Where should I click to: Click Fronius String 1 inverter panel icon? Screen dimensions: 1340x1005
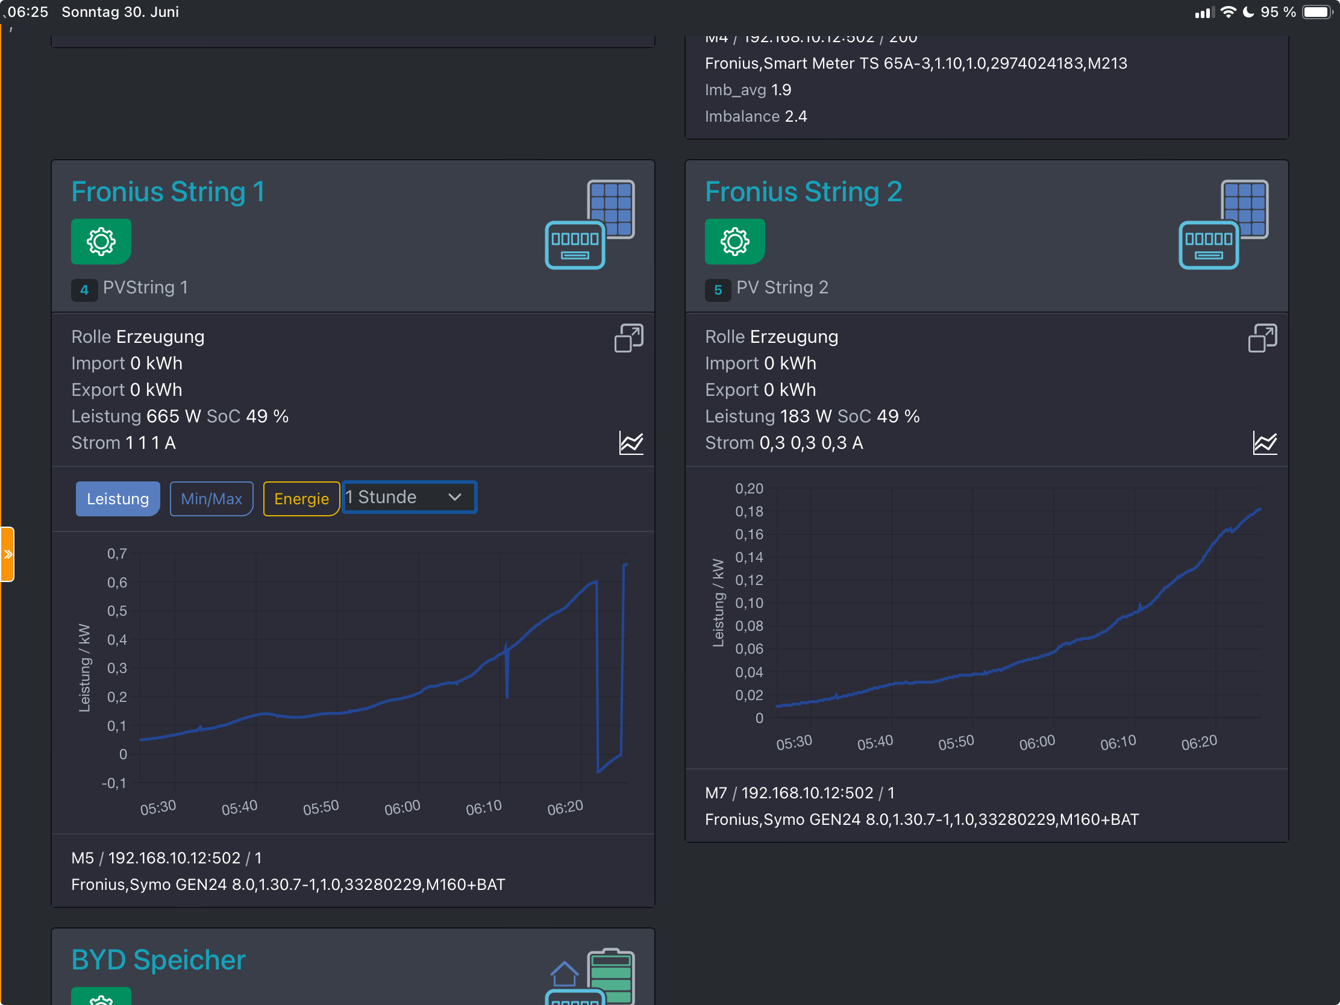tap(589, 224)
